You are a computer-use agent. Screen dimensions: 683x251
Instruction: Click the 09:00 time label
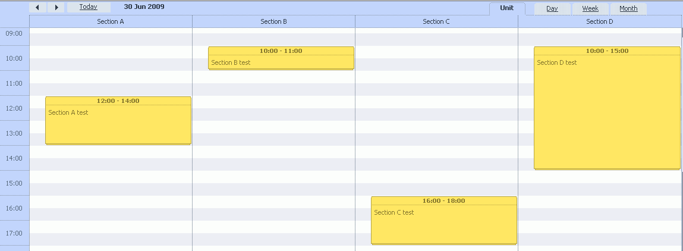(14, 33)
